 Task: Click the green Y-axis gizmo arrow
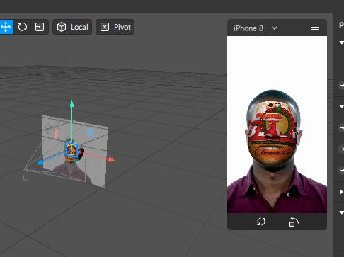72,104
